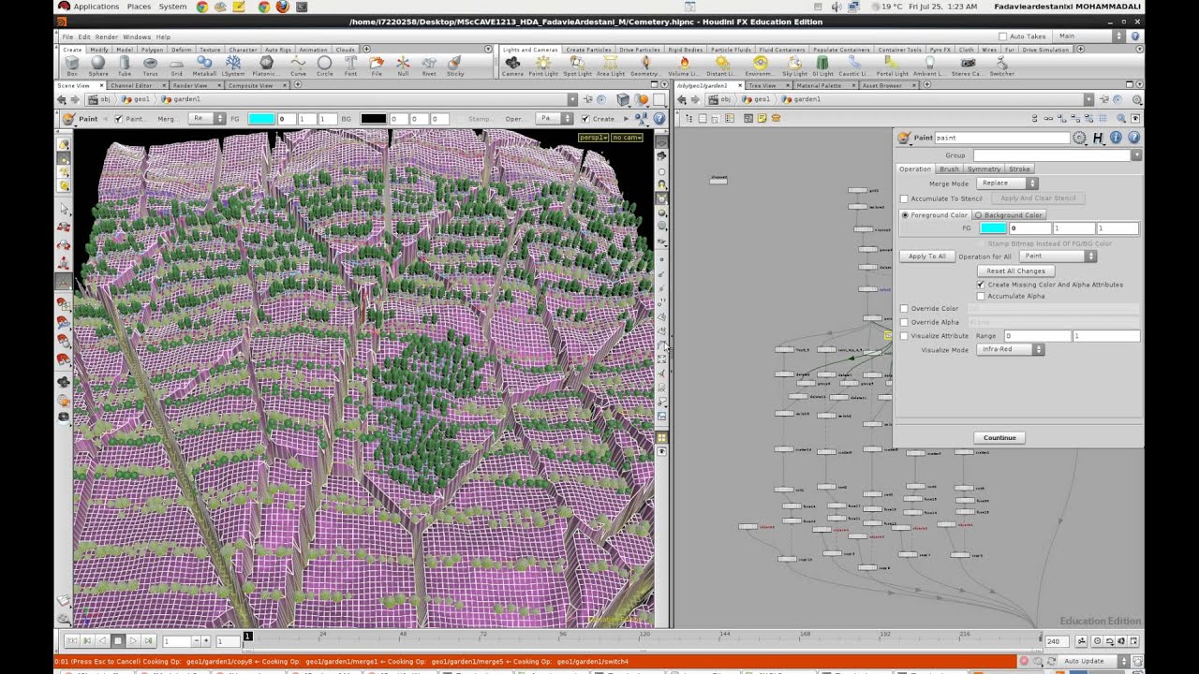1199x674 pixels.
Task: Open Firefox from the GNOME panel
Action: 282,7
